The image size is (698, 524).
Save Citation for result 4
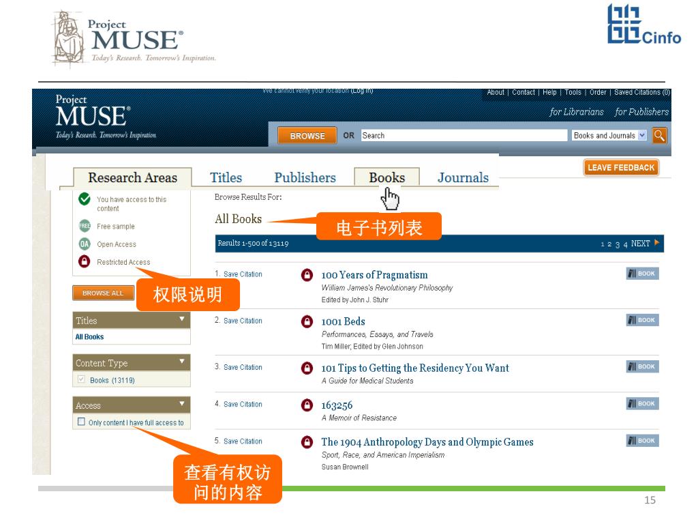point(243,404)
